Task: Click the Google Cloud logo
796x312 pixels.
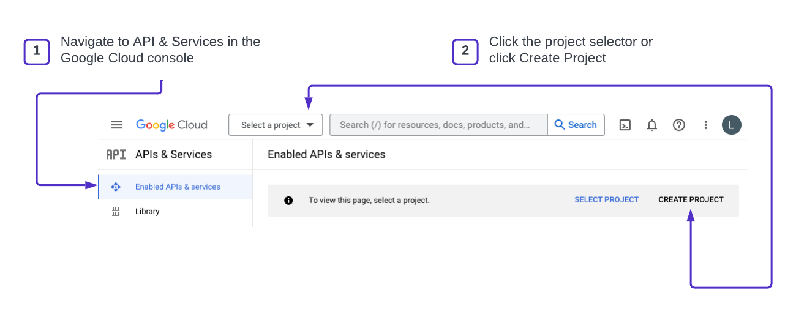Action: [x=171, y=125]
